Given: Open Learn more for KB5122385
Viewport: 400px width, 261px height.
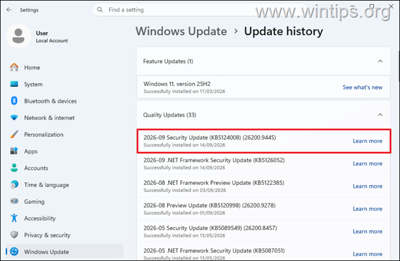Looking at the screenshot, I should pyautogui.click(x=367, y=186).
